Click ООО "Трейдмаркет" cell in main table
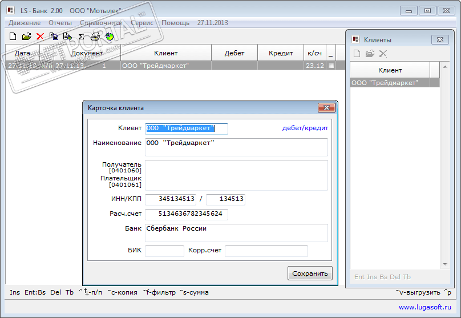Image resolution: width=461 pixels, height=318 pixels. [x=166, y=66]
